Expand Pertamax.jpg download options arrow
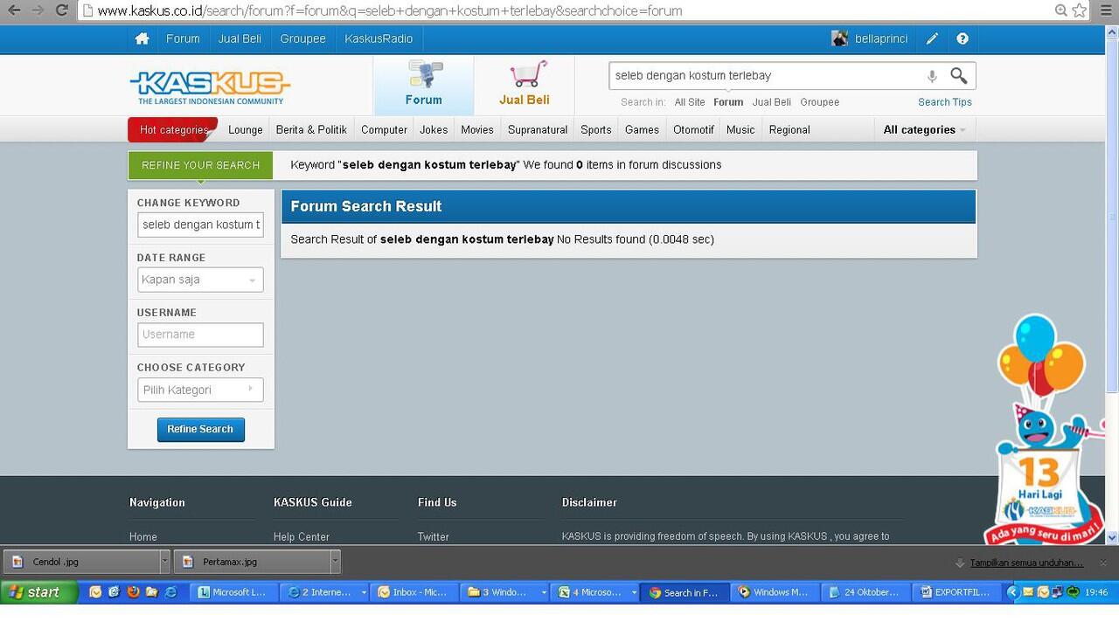Screen dimensions: 1119x629 coord(335,562)
